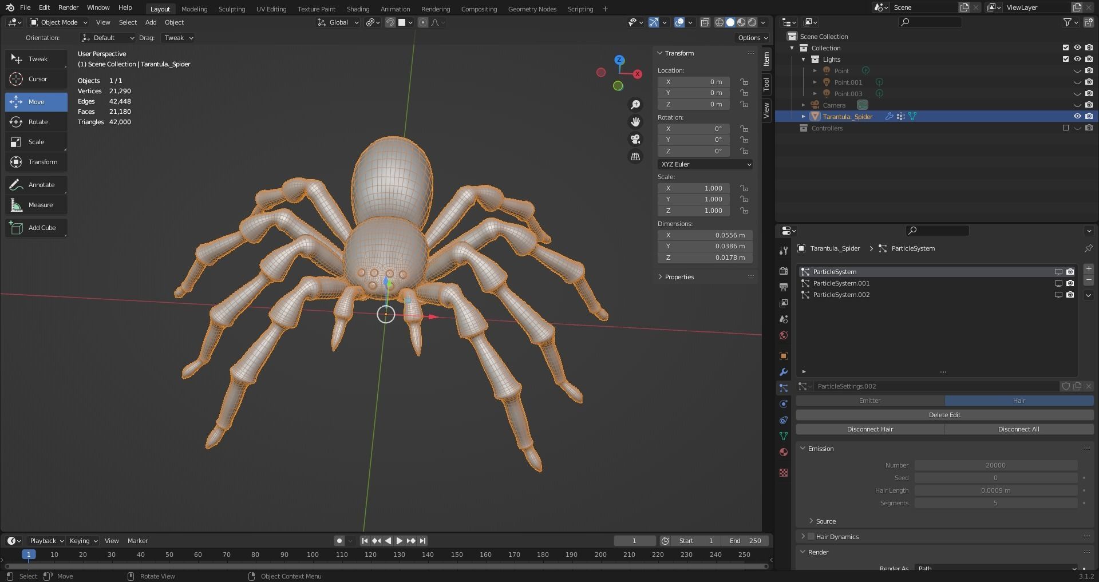Click the emission Number field slider

(996, 465)
